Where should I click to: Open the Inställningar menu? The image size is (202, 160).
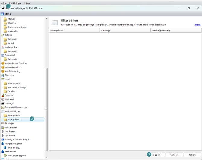[15, 3]
